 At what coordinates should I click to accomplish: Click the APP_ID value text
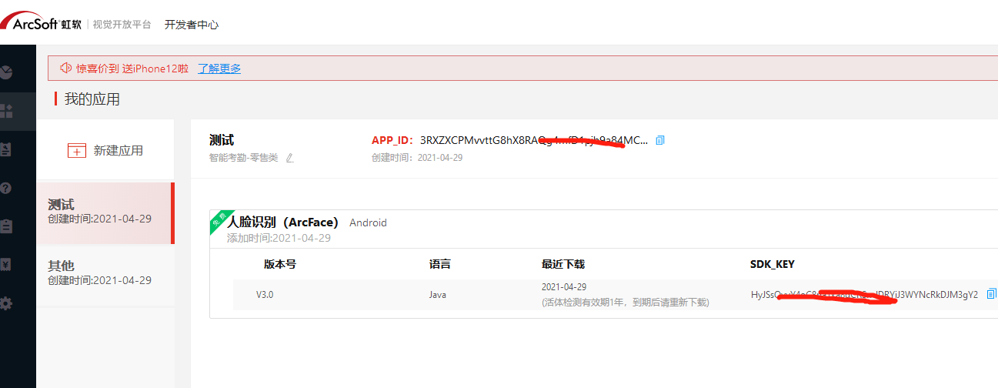coord(534,140)
